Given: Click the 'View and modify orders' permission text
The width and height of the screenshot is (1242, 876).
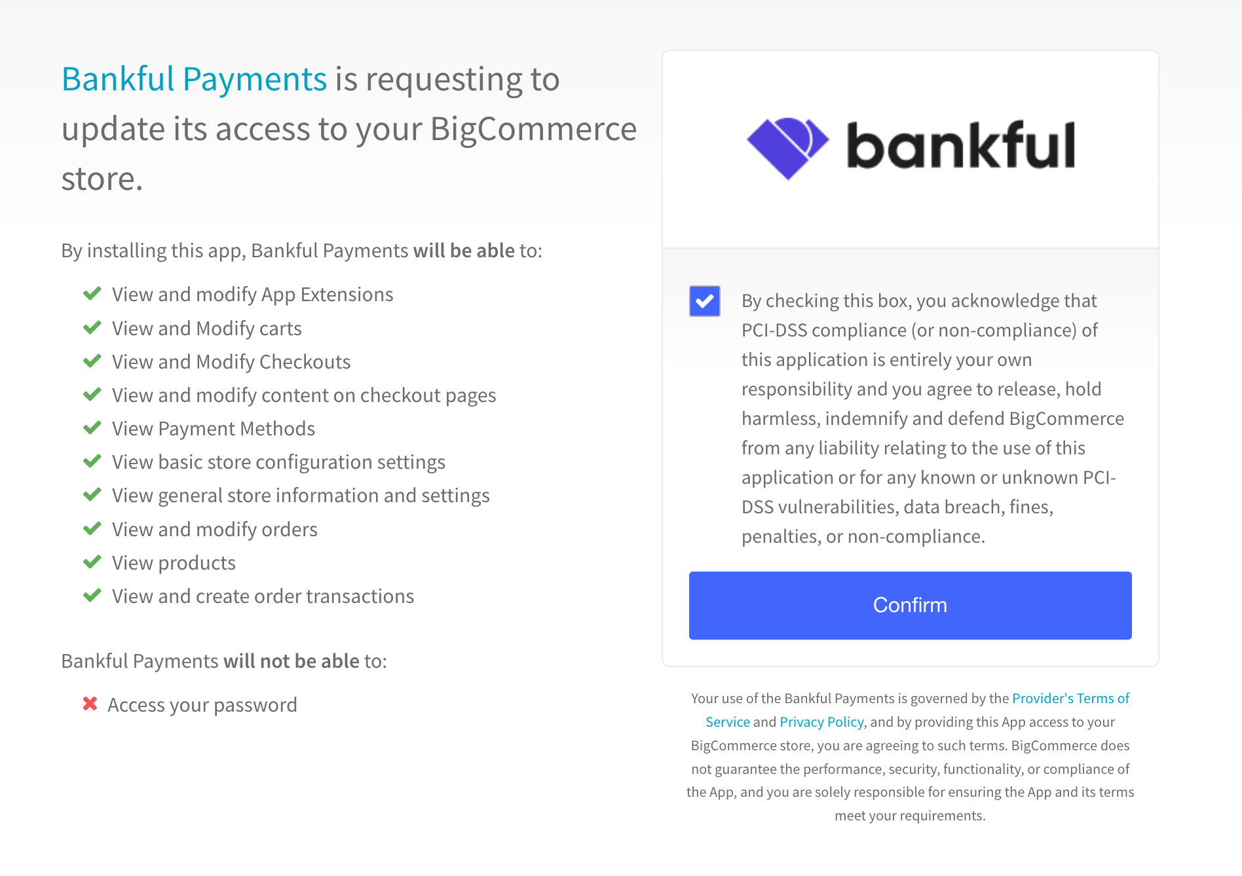Looking at the screenshot, I should pyautogui.click(x=214, y=530).
